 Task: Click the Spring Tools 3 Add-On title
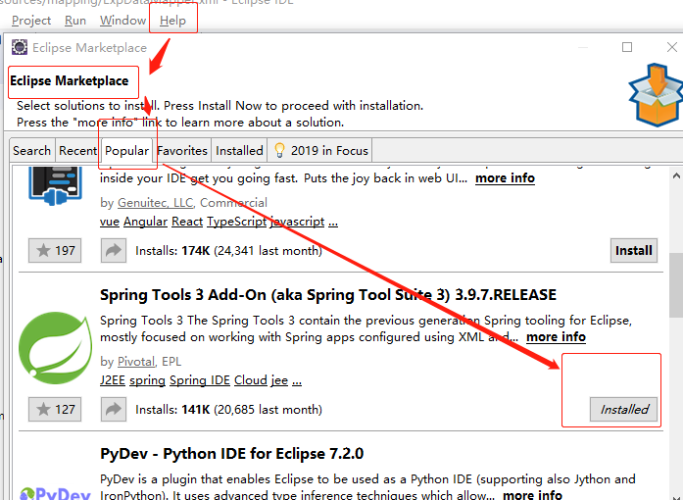point(328,295)
